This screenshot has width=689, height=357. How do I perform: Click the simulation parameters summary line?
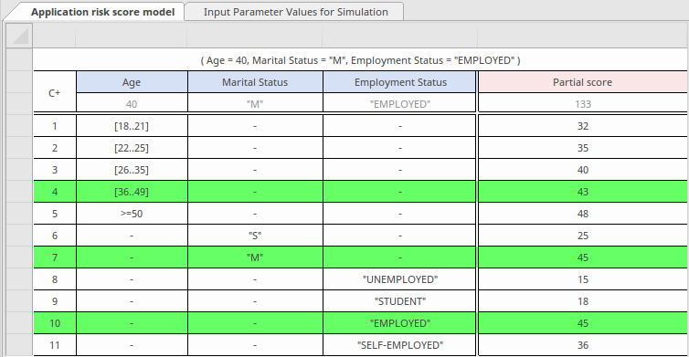coord(360,60)
